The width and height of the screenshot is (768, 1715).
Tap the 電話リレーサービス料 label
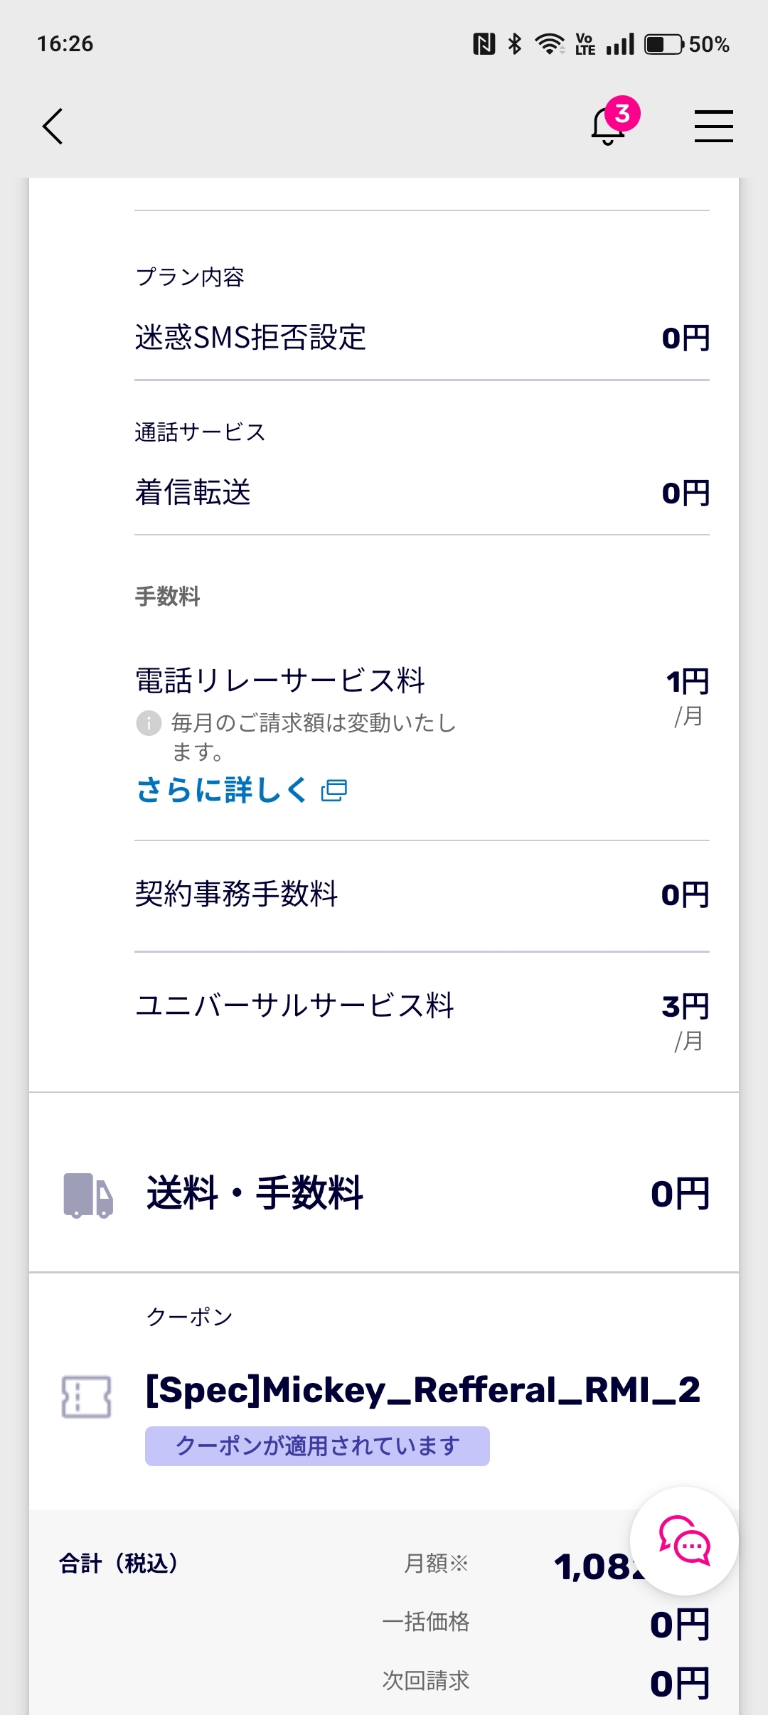pos(280,680)
